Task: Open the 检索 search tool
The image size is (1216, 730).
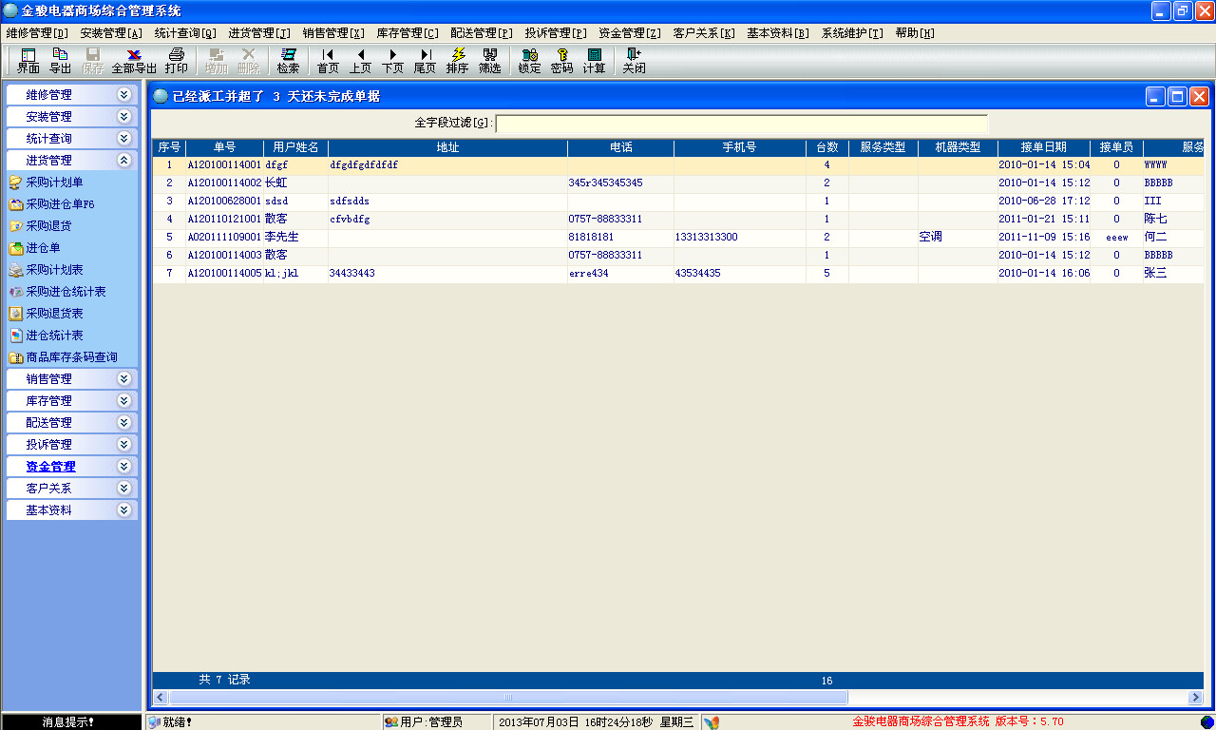Action: [x=288, y=61]
